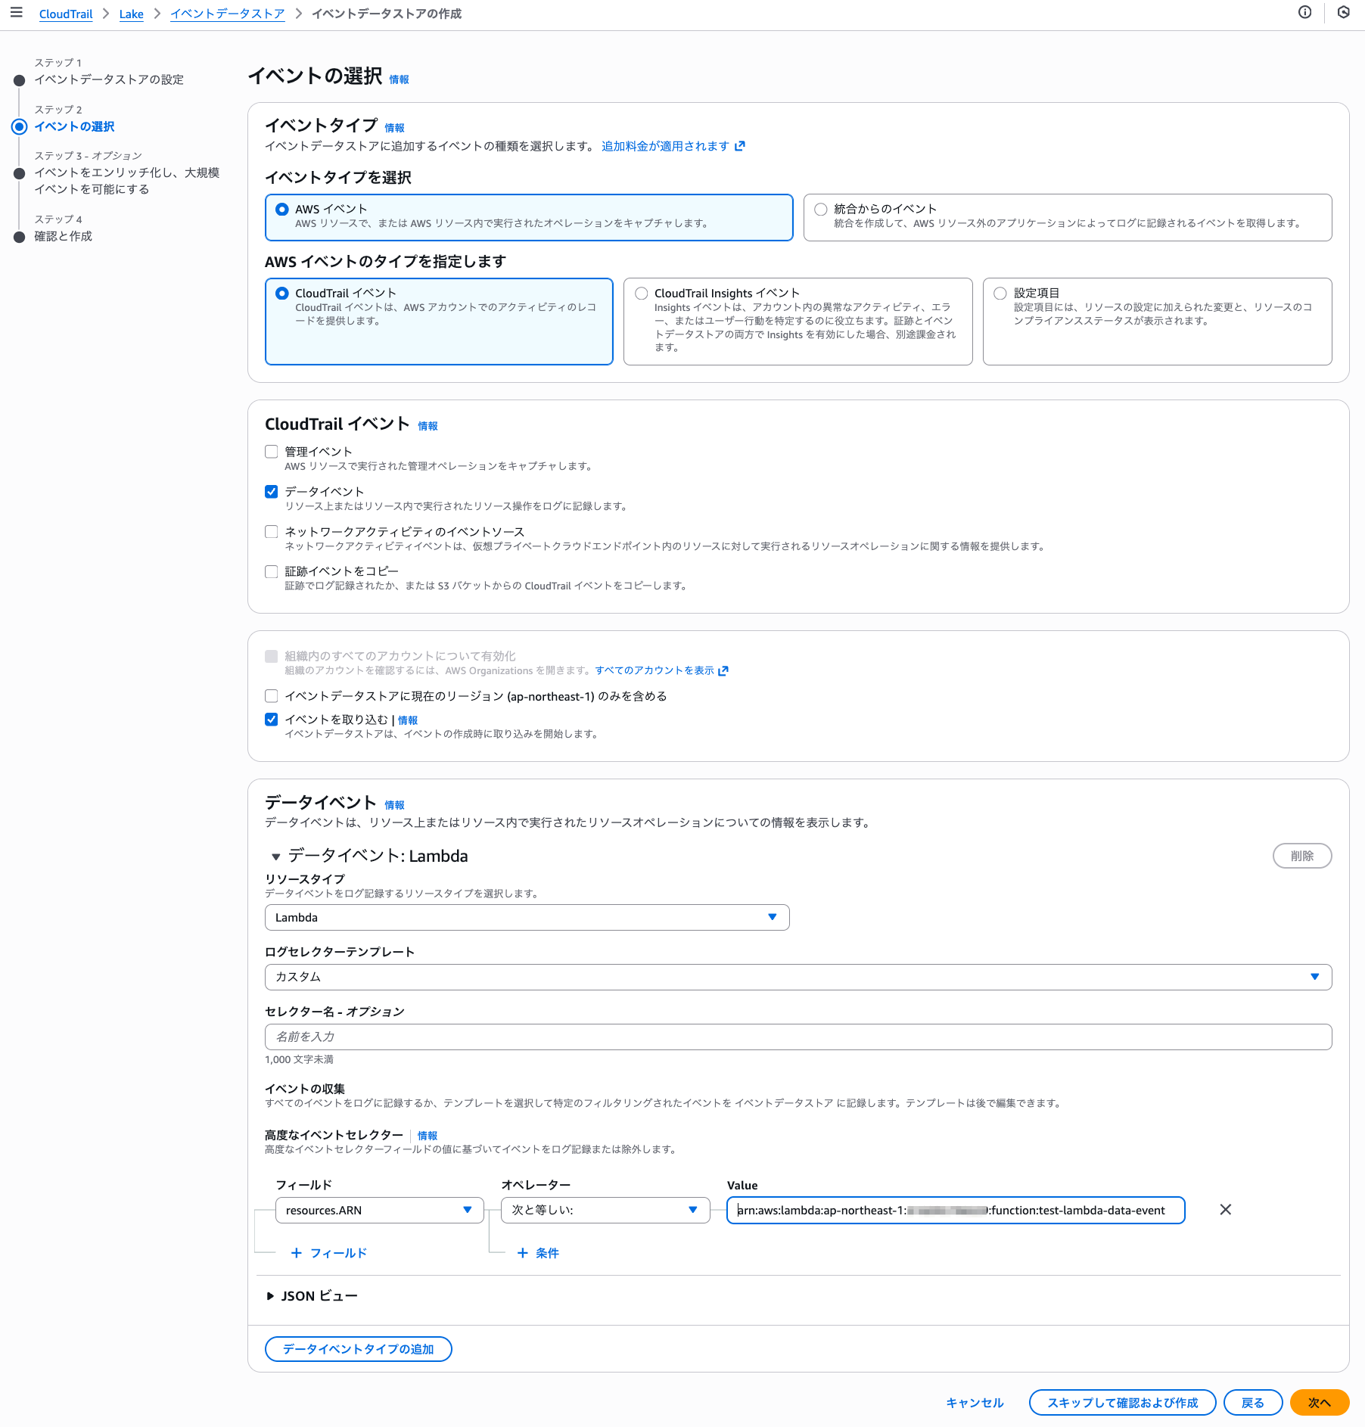Screen dimensions: 1365x1427
Task: Click the info circle icon in header
Action: pos(1305,12)
